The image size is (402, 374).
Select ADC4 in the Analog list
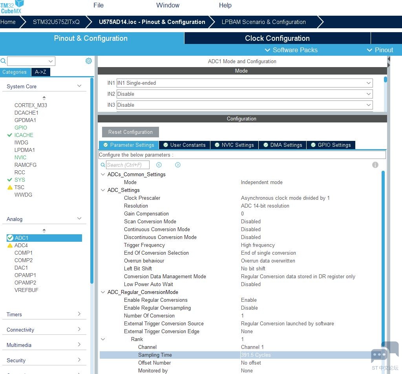(x=21, y=246)
